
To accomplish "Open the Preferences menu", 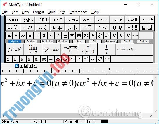I will pos(78,12).
